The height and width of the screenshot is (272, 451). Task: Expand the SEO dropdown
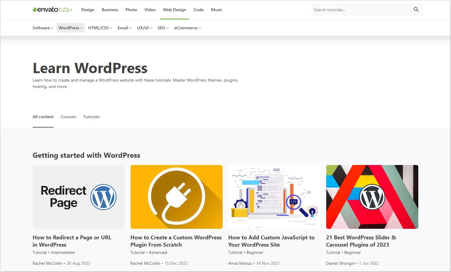163,28
